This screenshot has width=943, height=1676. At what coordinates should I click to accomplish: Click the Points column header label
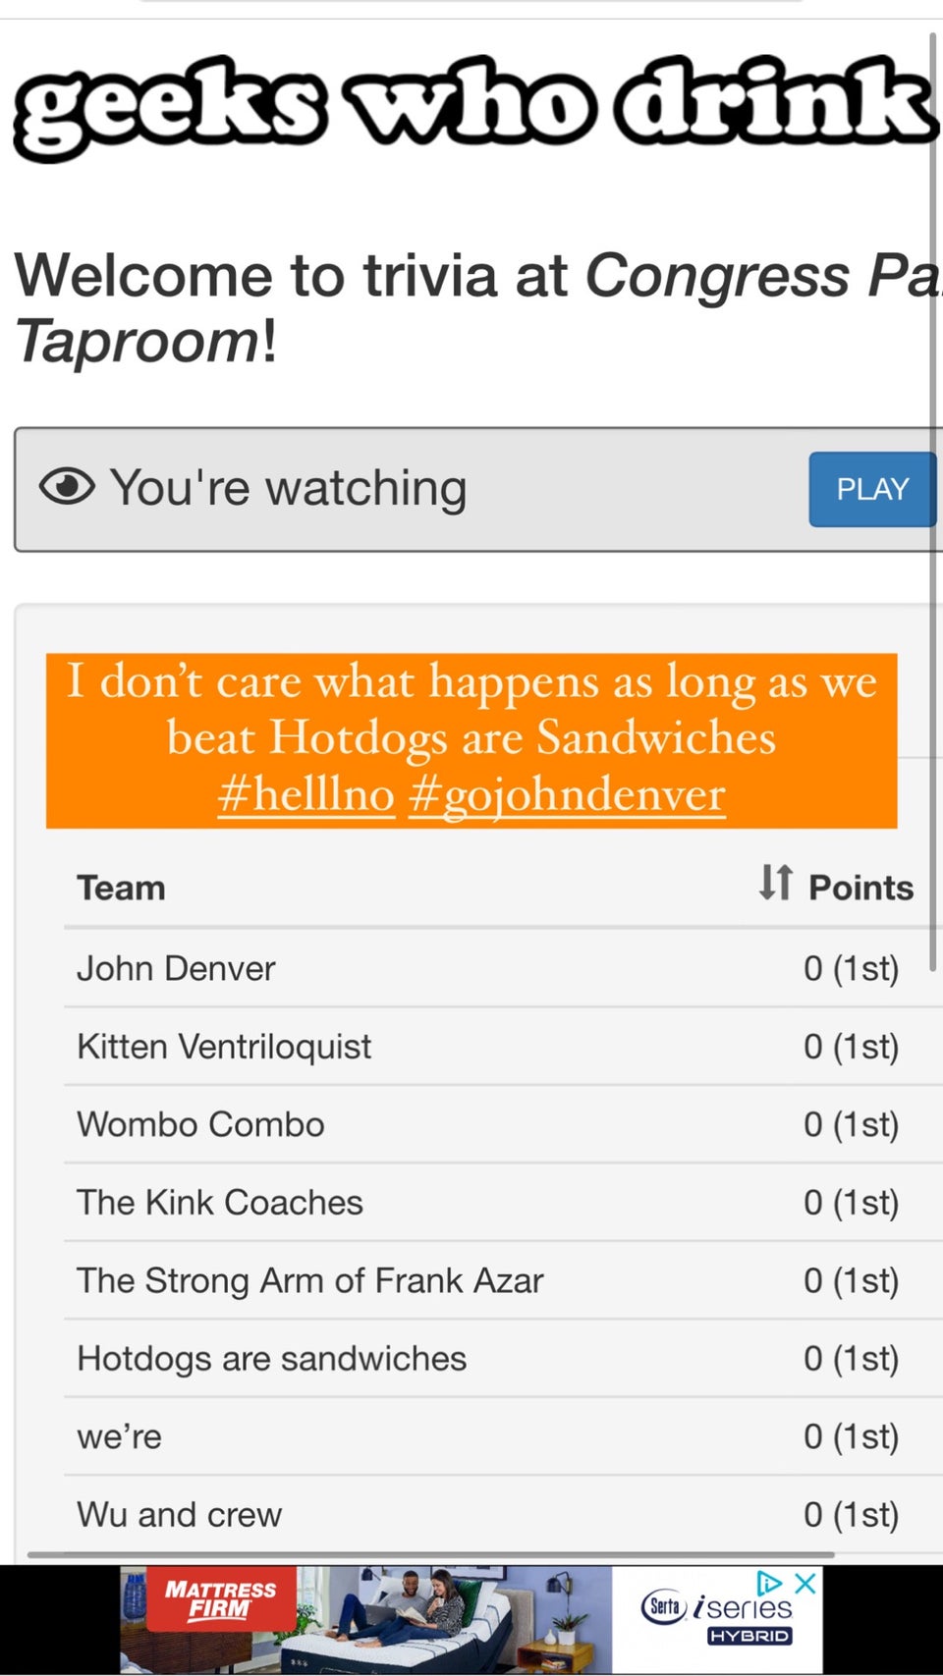pyautogui.click(x=860, y=888)
